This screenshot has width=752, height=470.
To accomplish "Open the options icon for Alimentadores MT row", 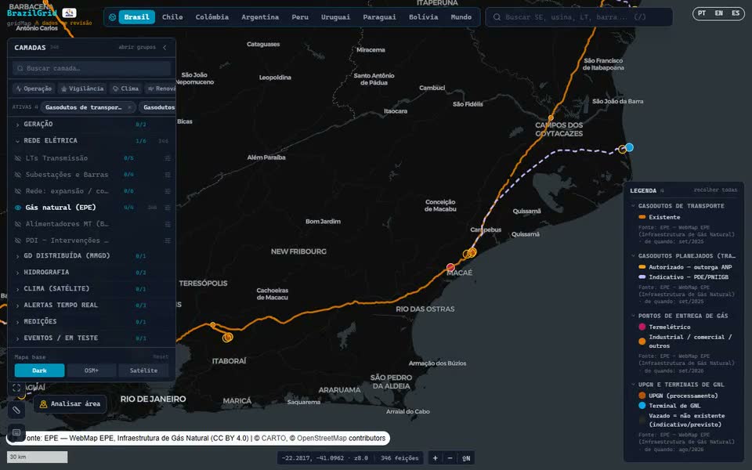I will coord(168,224).
